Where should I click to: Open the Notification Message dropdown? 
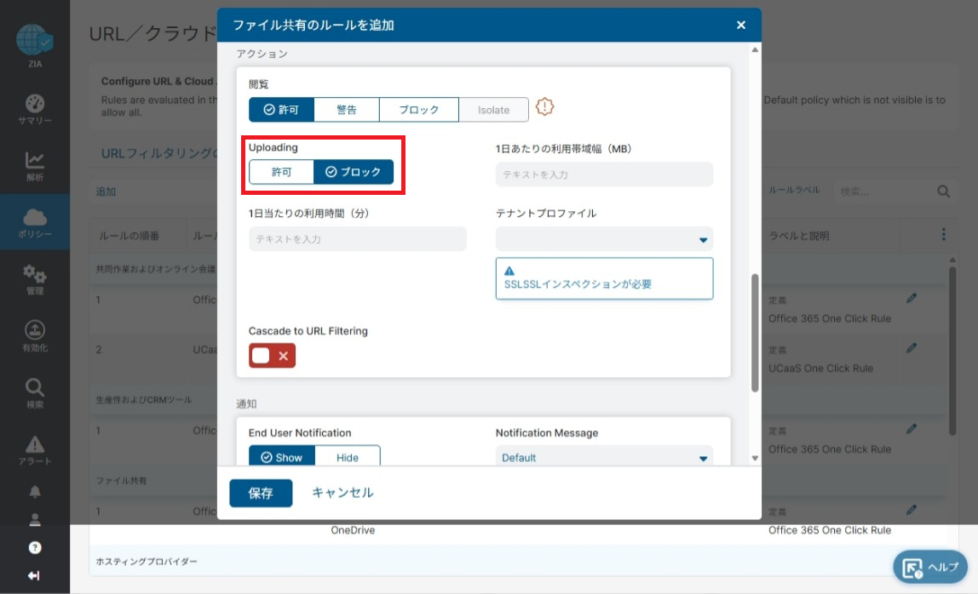click(x=604, y=458)
